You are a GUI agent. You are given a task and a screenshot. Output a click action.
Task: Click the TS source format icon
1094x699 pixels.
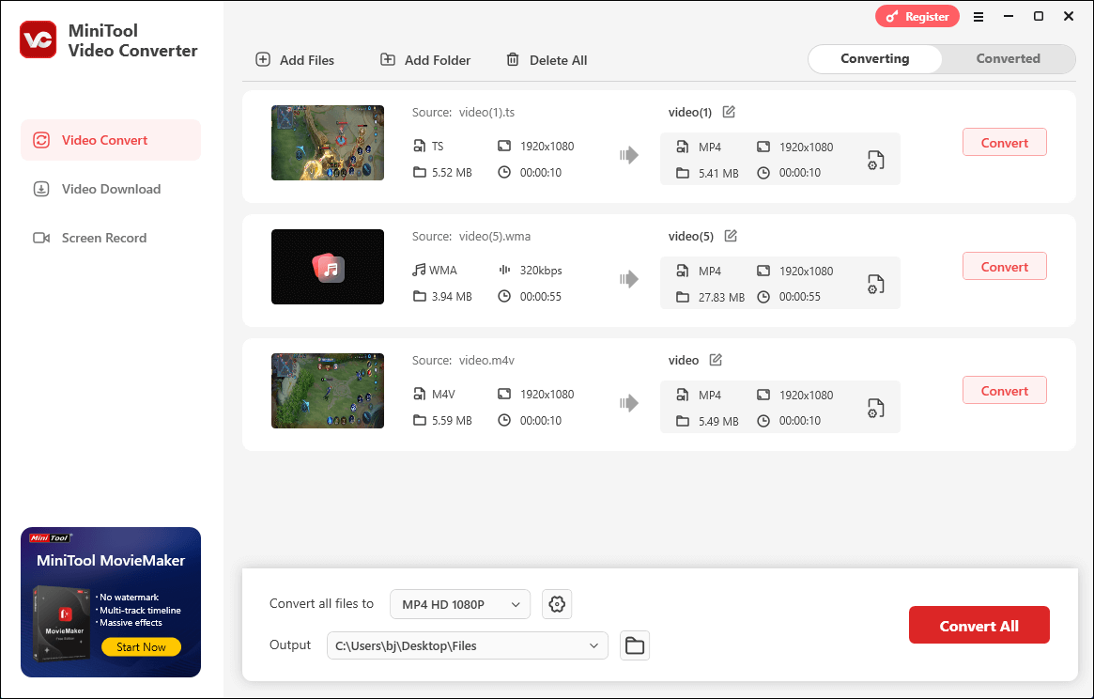point(420,146)
